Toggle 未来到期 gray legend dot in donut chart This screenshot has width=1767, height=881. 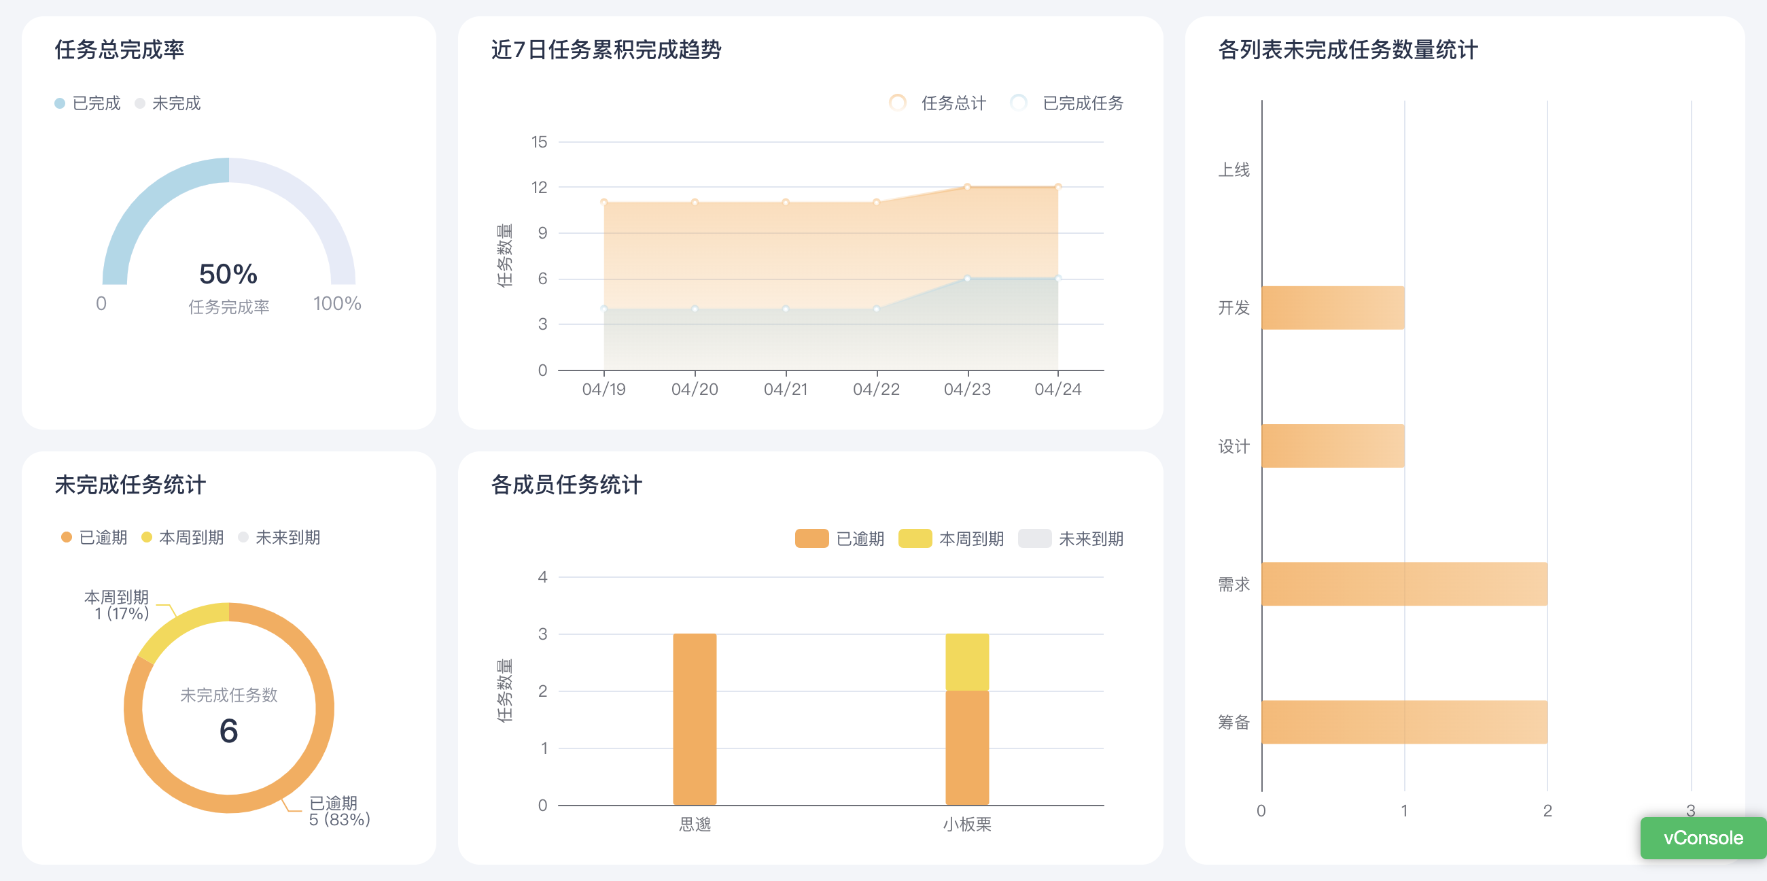243,537
